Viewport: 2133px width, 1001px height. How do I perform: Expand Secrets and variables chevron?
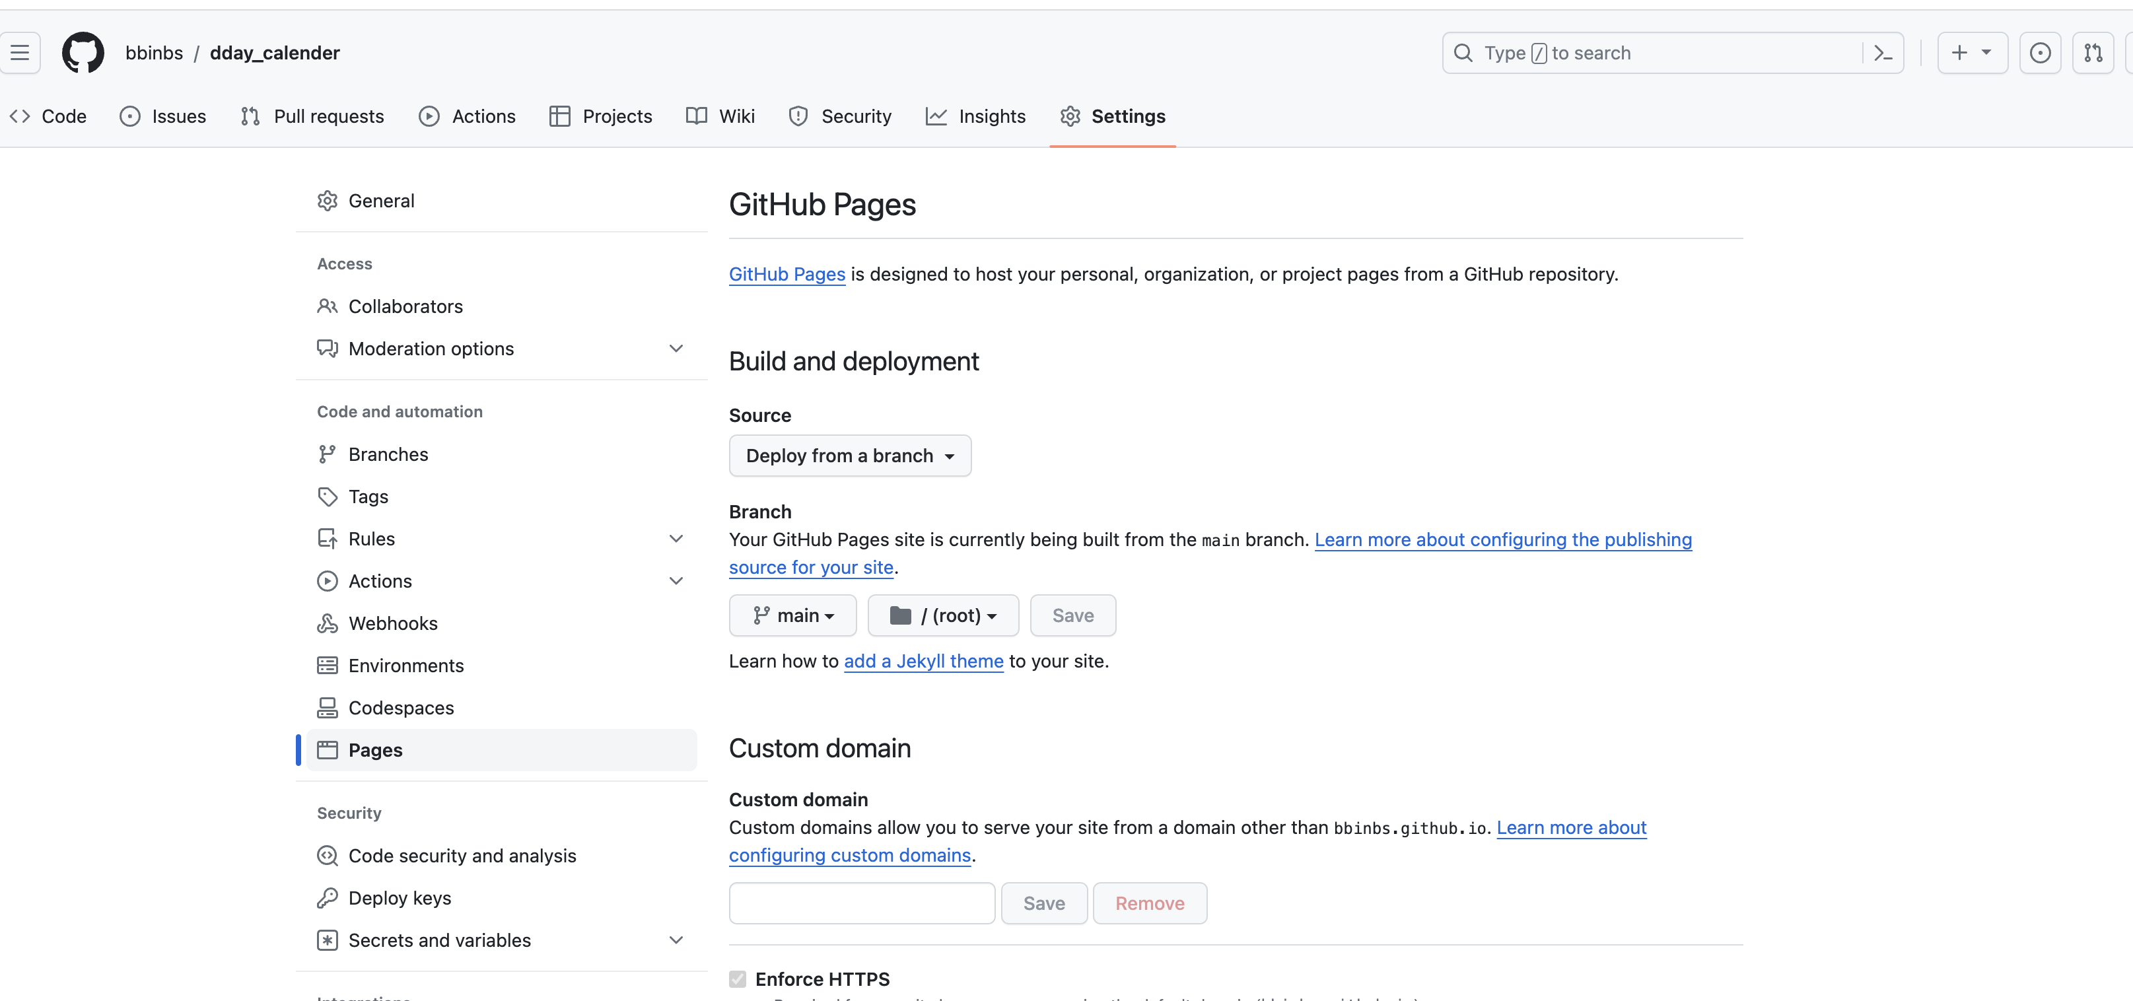click(676, 940)
